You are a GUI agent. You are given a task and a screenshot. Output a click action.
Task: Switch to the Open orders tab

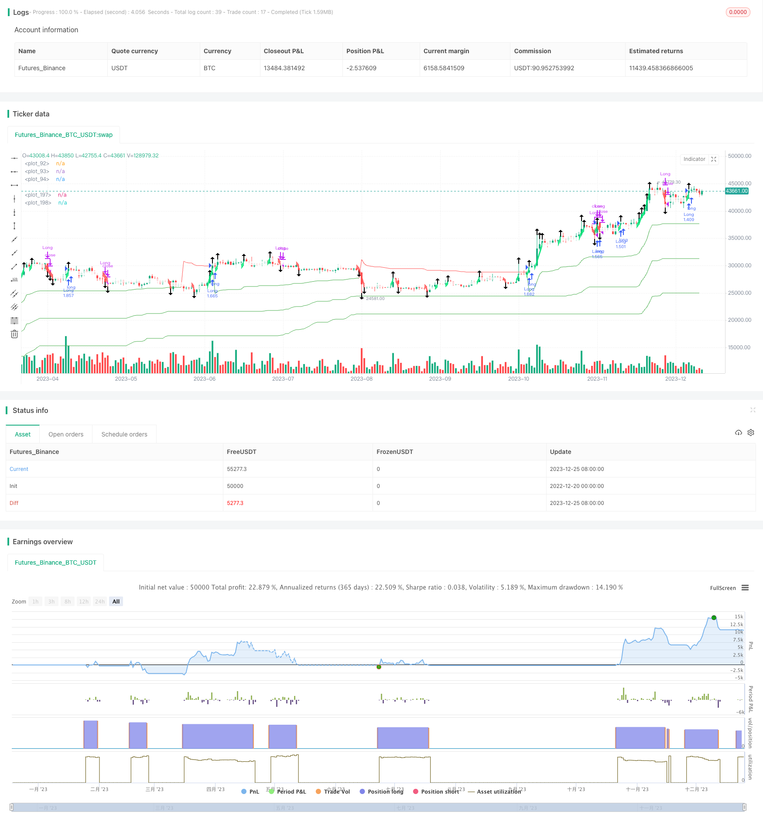(65, 434)
